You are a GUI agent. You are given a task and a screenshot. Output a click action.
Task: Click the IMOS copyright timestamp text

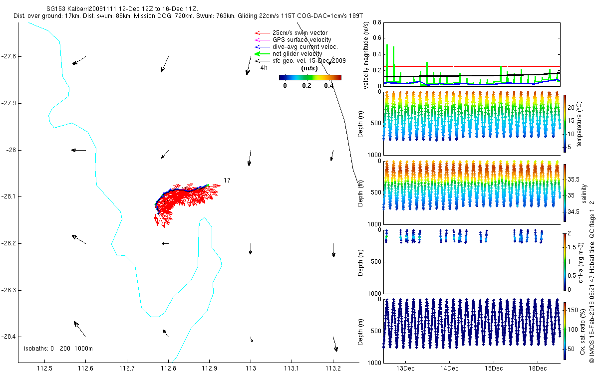(x=592, y=283)
